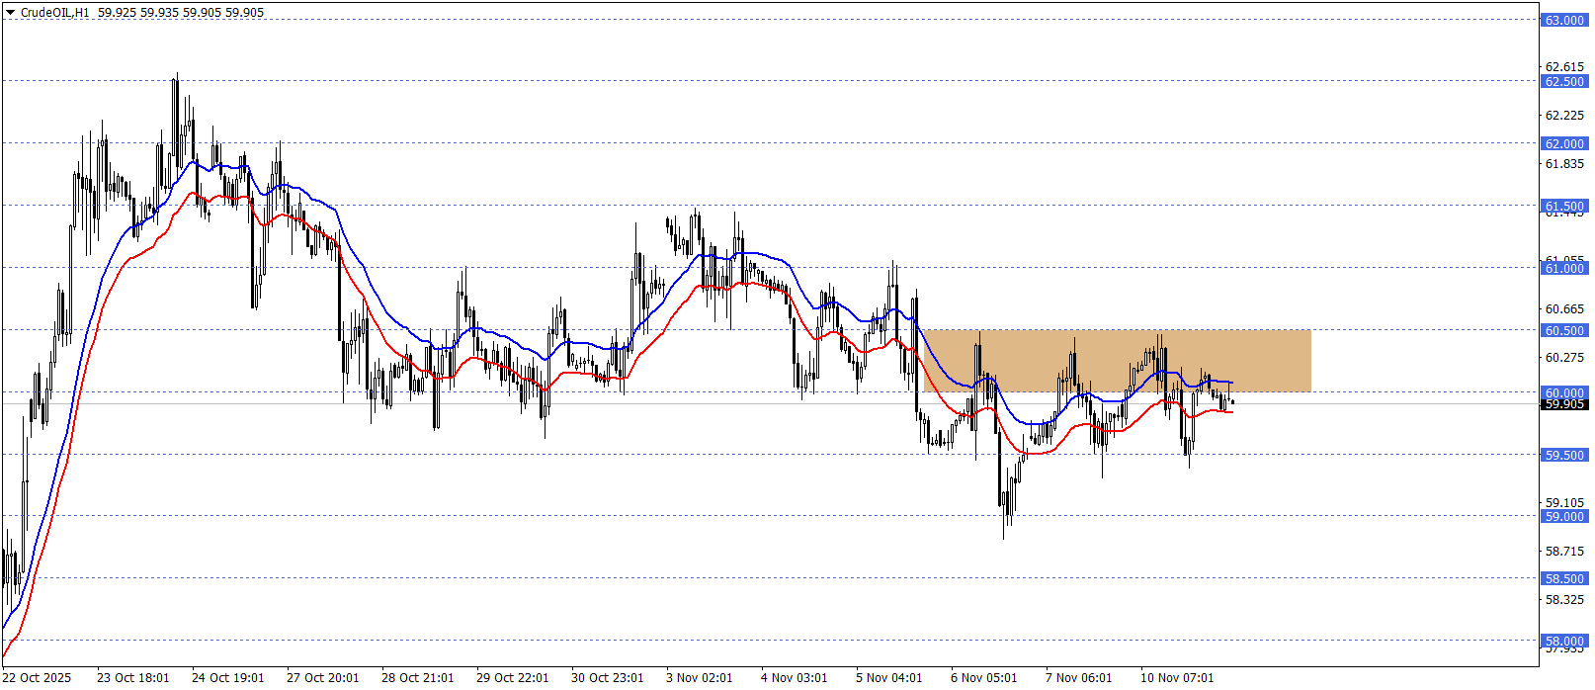Click the 58.500 price level label
This screenshot has width=1595, height=690.
1564,579
